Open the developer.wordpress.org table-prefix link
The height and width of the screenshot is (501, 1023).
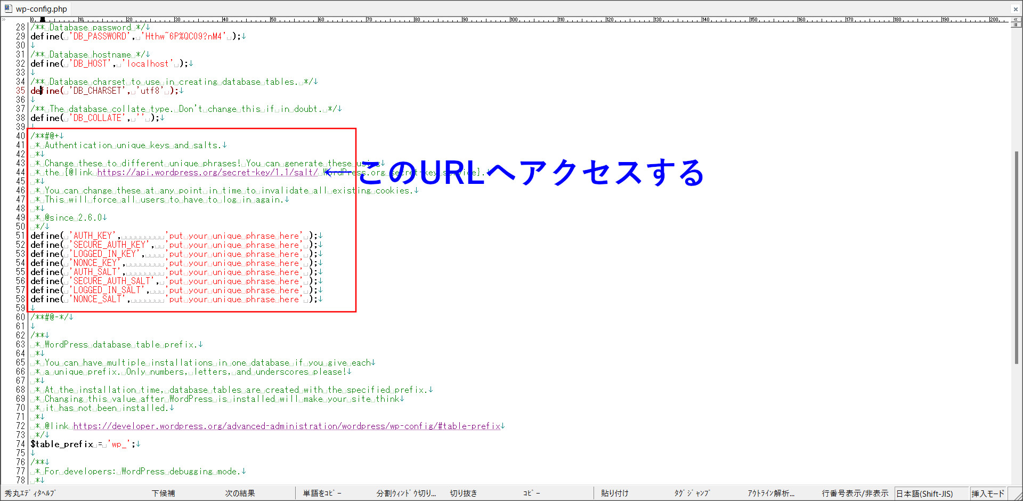(287, 426)
